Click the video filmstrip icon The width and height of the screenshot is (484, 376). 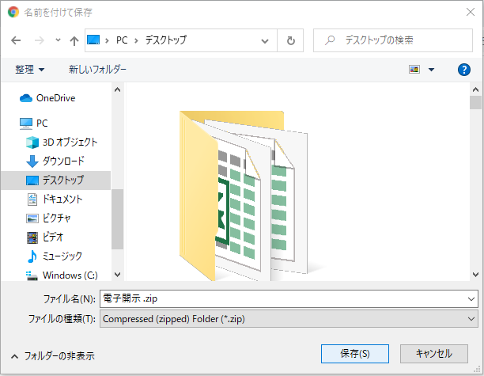pos(32,237)
